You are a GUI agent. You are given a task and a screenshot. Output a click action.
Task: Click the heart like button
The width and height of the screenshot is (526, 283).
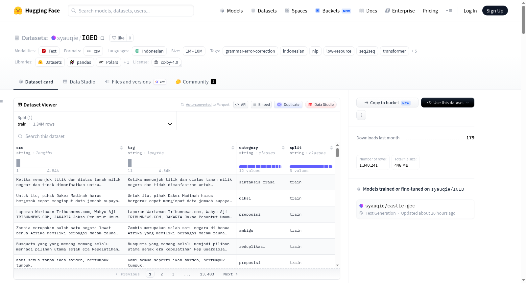click(x=118, y=38)
